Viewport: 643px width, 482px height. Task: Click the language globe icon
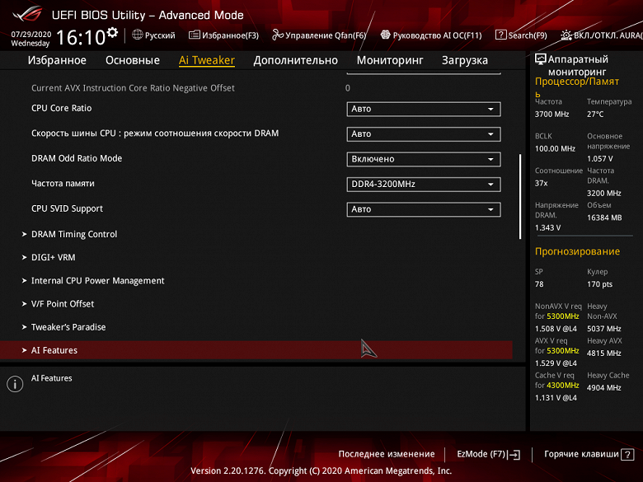pyautogui.click(x=138, y=35)
